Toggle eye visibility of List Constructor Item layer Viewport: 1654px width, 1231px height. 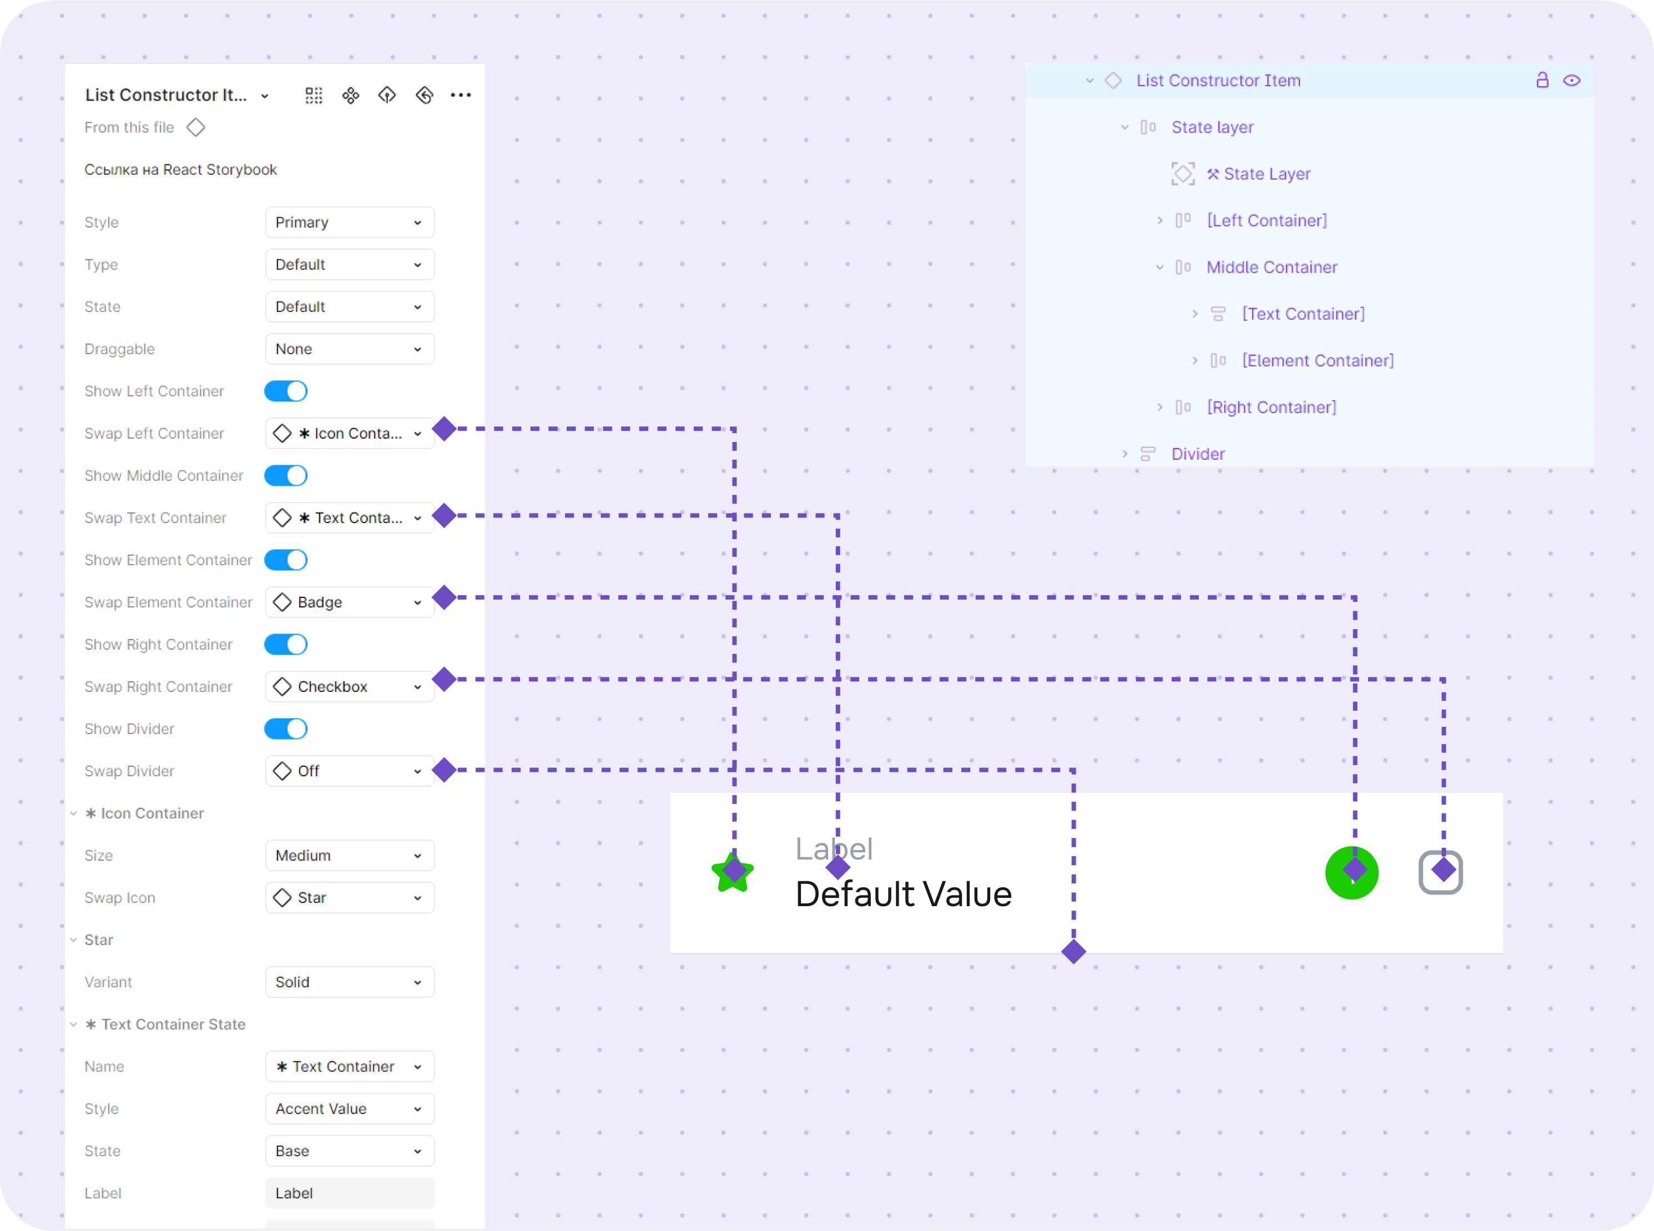(1571, 81)
